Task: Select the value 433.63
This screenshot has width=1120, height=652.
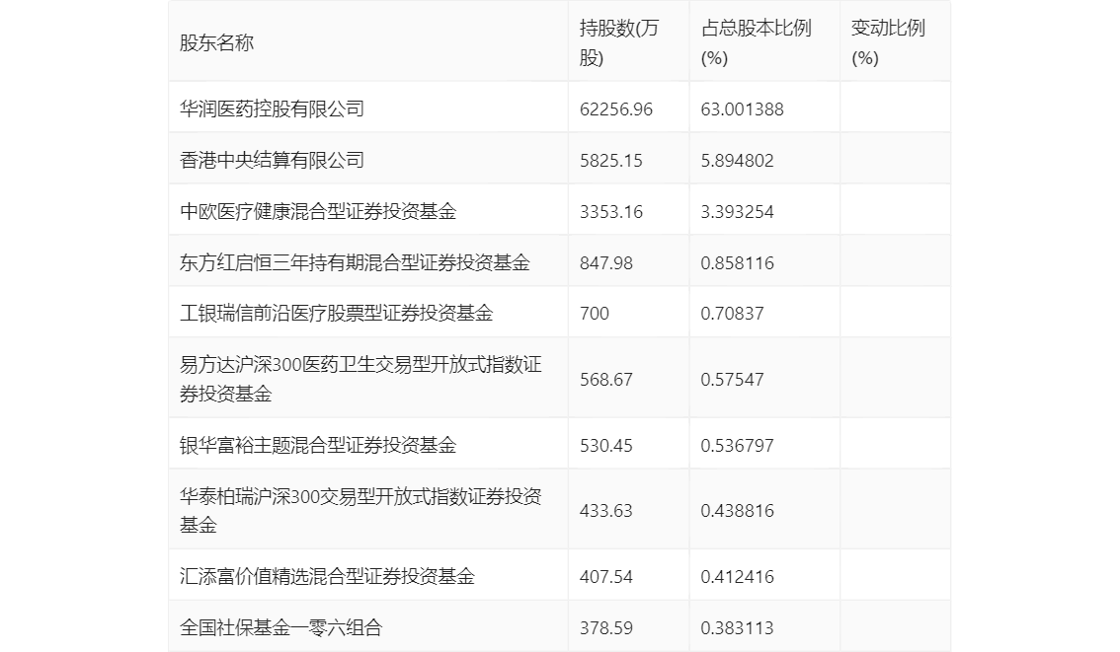Action: click(x=606, y=511)
